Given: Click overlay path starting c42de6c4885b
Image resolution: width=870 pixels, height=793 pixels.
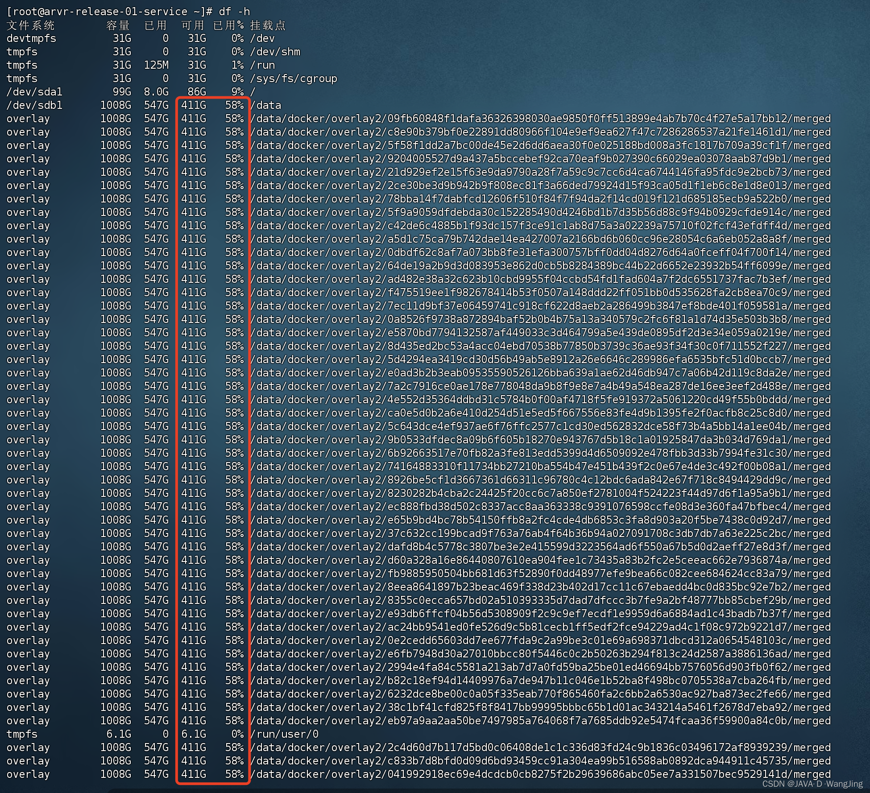Looking at the screenshot, I should 541,226.
